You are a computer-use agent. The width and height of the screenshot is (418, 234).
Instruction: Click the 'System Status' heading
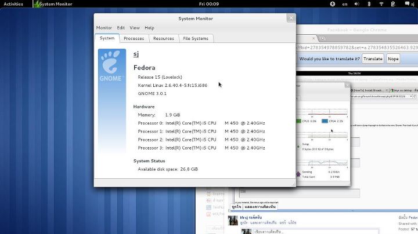pos(149,161)
